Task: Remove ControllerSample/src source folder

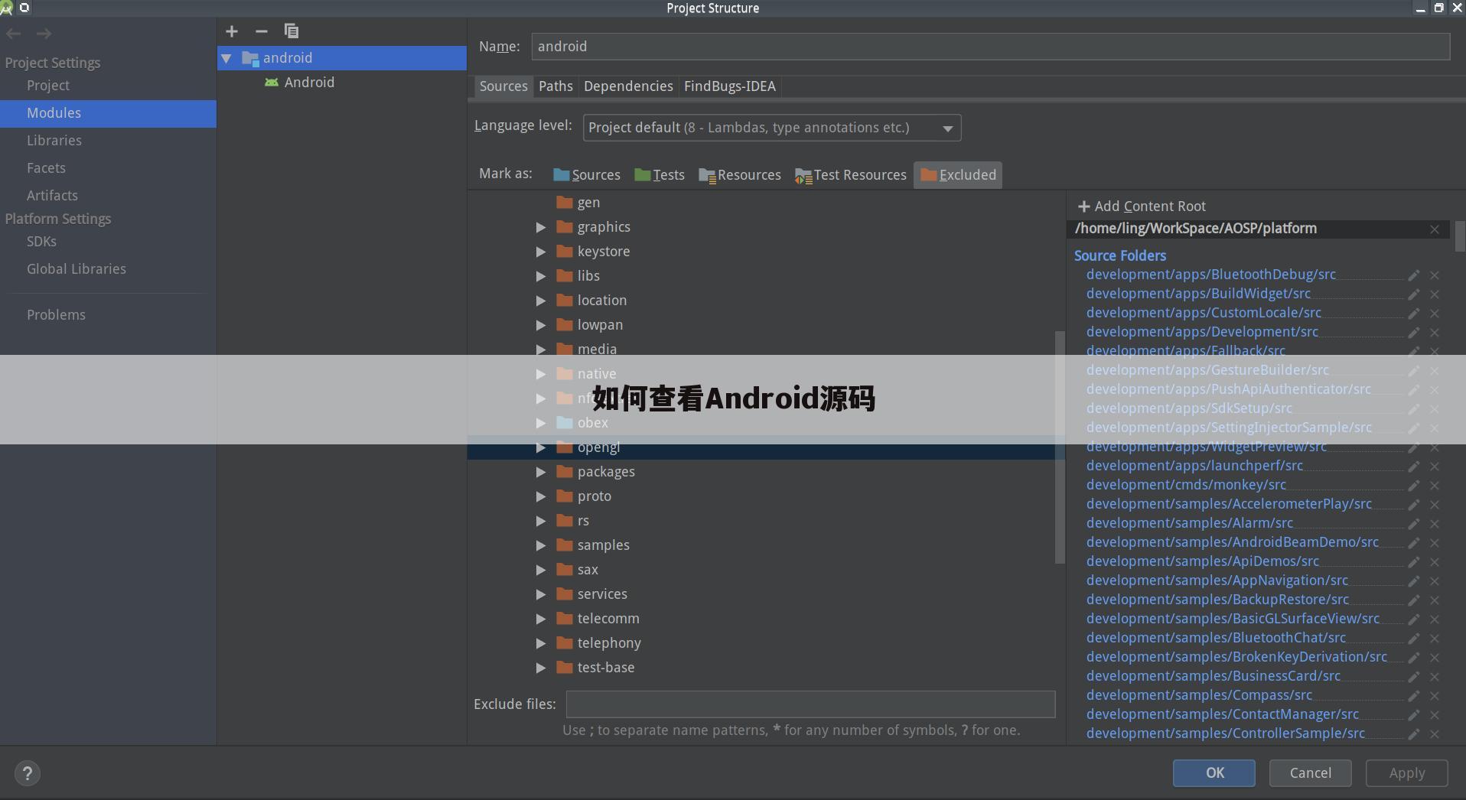Action: 1435,734
